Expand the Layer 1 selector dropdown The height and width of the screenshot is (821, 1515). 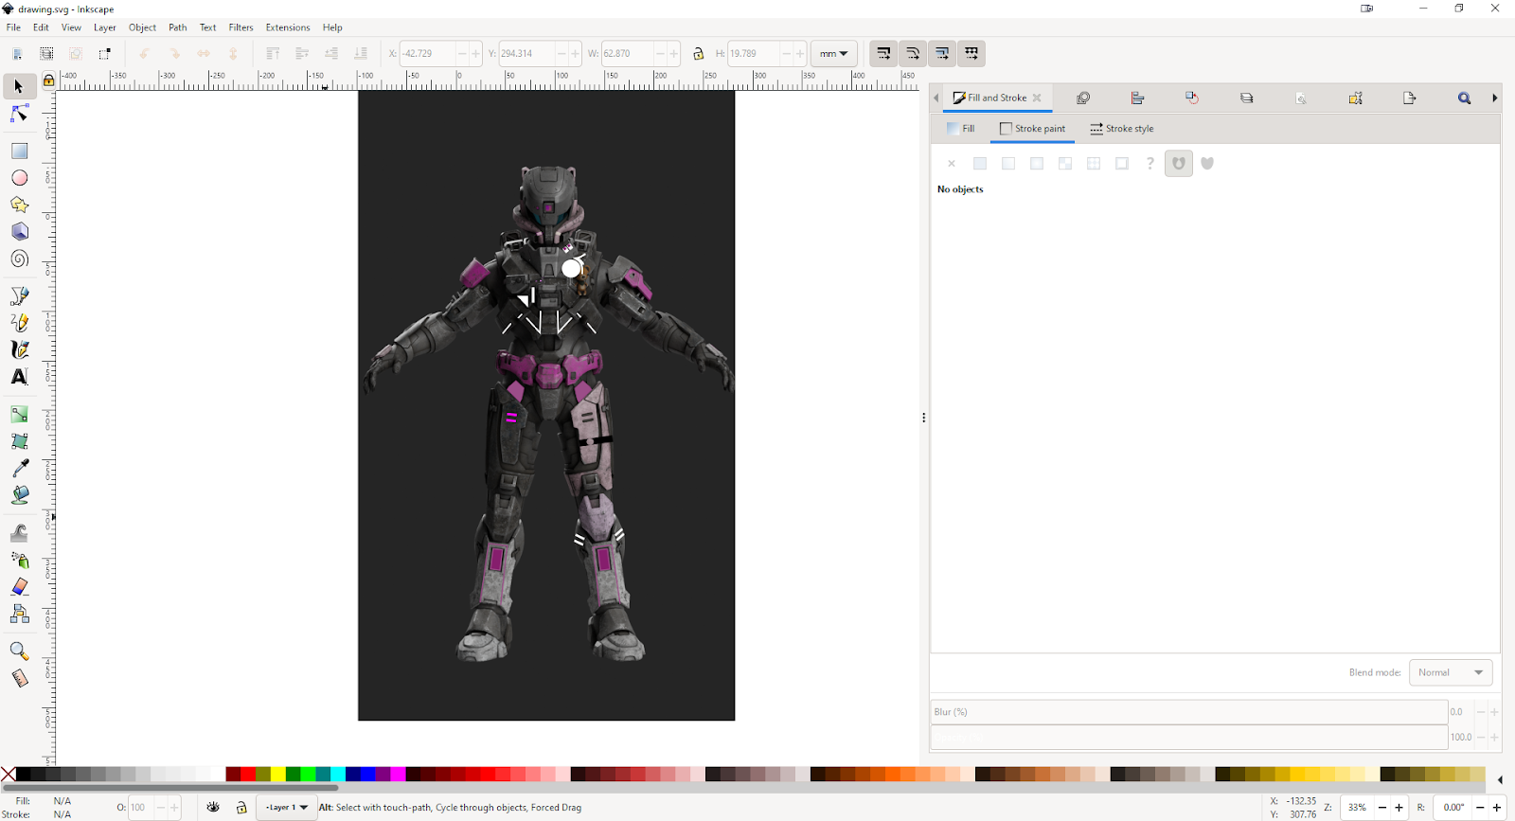[287, 808]
